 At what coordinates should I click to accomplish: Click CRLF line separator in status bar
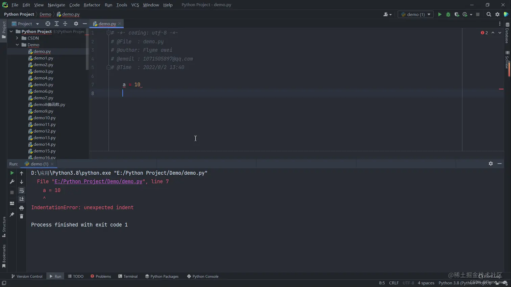pos(394,283)
